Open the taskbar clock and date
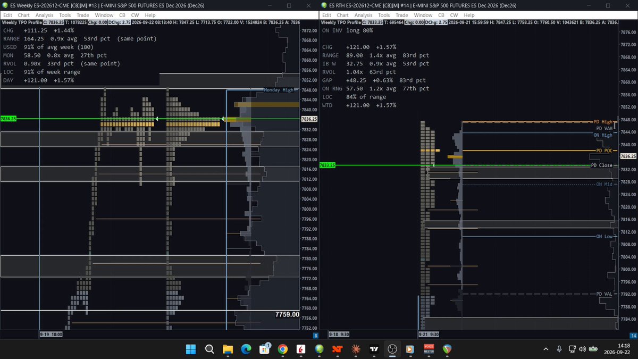Image resolution: width=638 pixels, height=359 pixels. (x=617, y=349)
